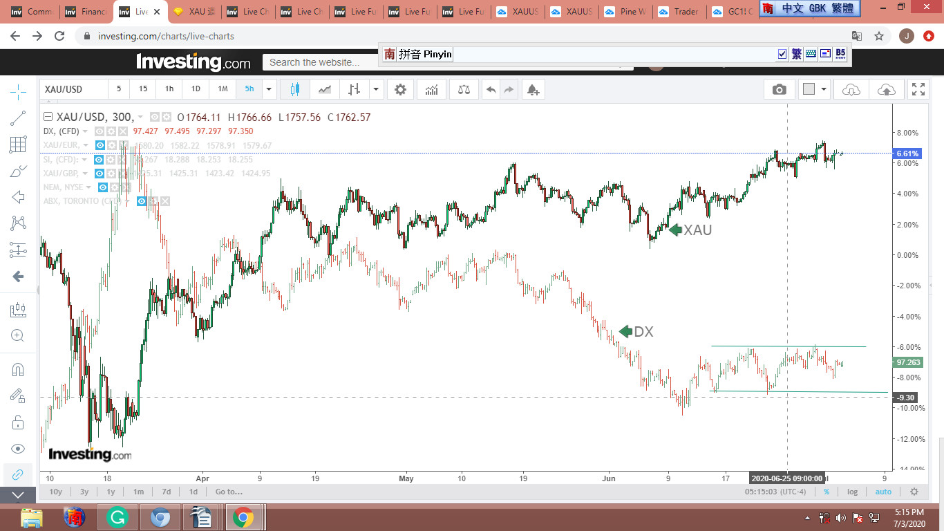Select the trend line drawing tool
This screenshot has width=944, height=531.
(18, 118)
